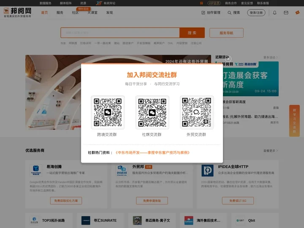Click the 服务导航 button
304x228 pixels.
click(x=226, y=33)
